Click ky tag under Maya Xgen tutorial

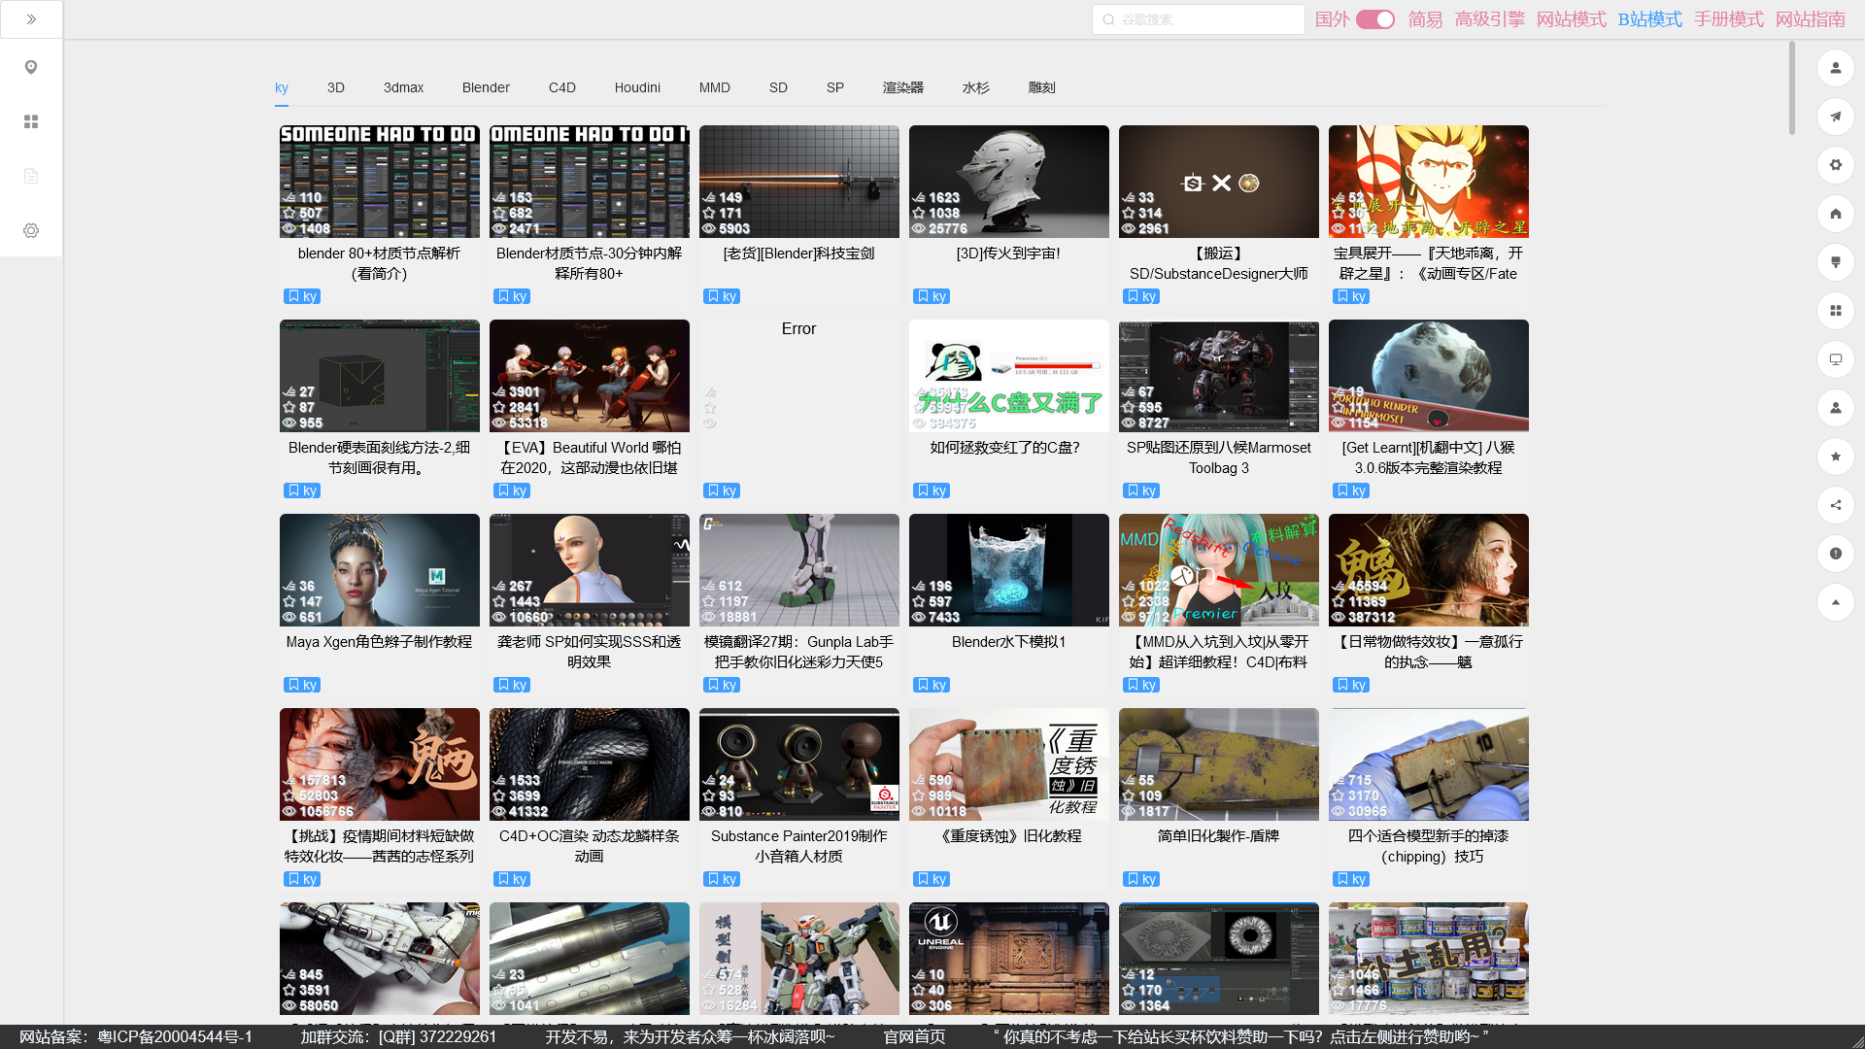pos(301,685)
